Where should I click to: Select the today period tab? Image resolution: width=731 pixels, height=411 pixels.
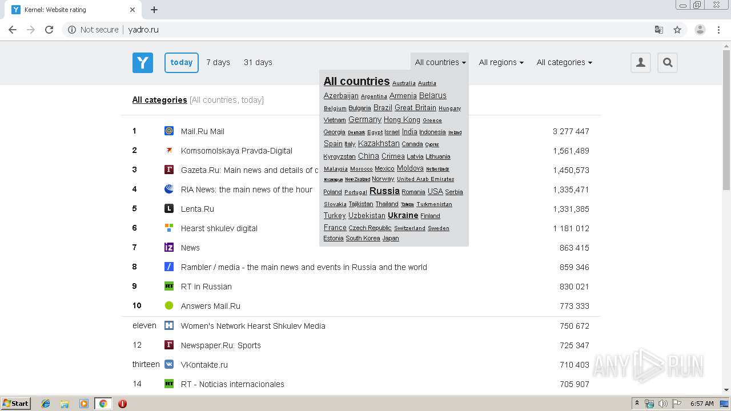[x=182, y=63]
